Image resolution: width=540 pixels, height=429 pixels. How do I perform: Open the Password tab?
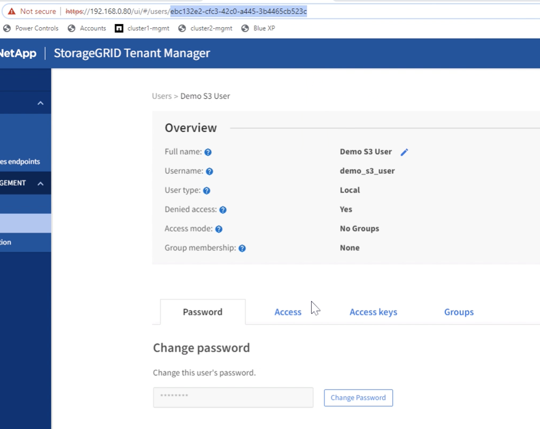[202, 312]
